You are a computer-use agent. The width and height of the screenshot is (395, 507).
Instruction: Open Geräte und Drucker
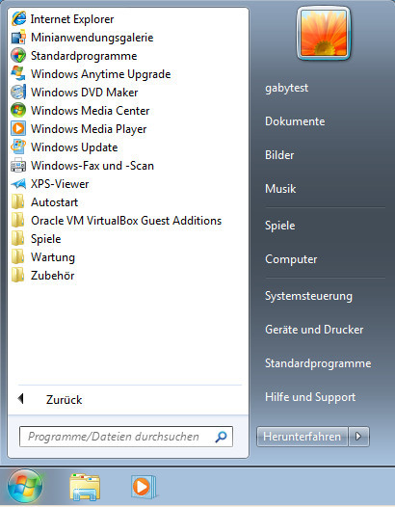pyautogui.click(x=314, y=330)
